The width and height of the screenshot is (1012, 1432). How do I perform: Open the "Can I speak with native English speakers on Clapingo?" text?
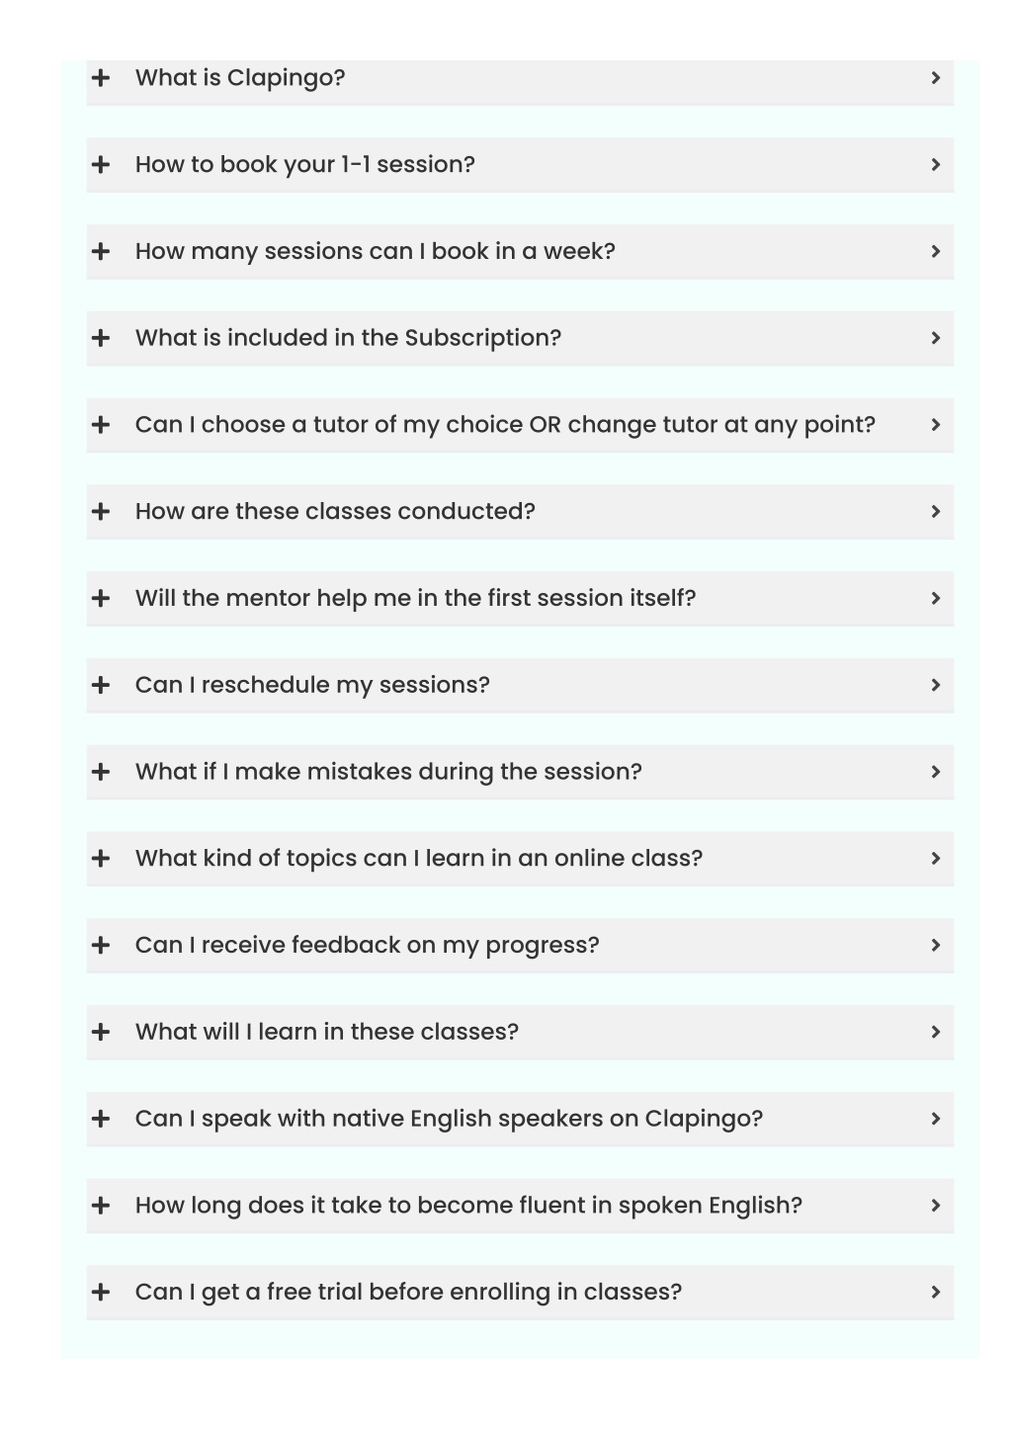coord(449,1119)
